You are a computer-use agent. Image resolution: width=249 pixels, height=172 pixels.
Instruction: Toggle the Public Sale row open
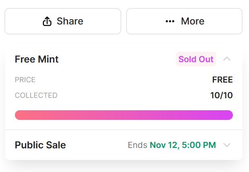coord(124,145)
